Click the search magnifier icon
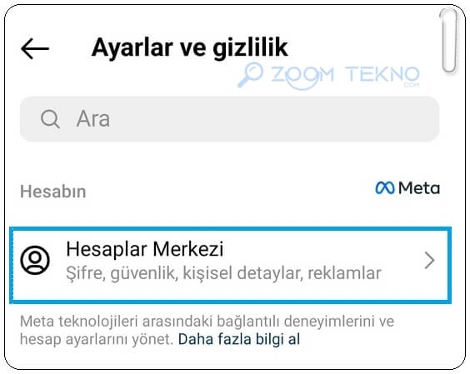This screenshot has width=470, height=374. pyautogui.click(x=50, y=119)
